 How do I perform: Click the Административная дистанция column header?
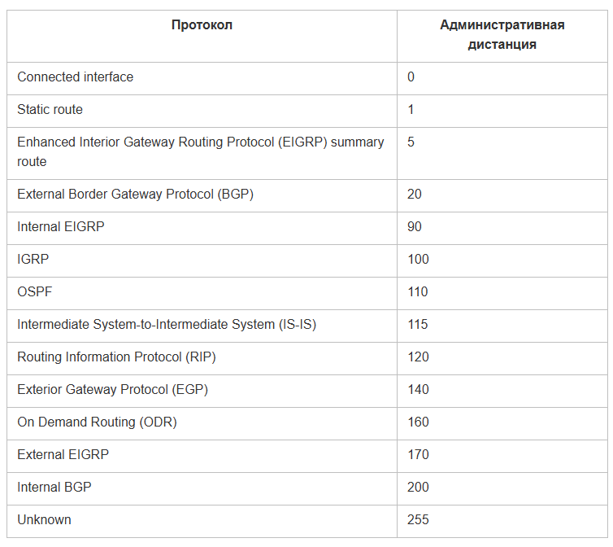502,35
